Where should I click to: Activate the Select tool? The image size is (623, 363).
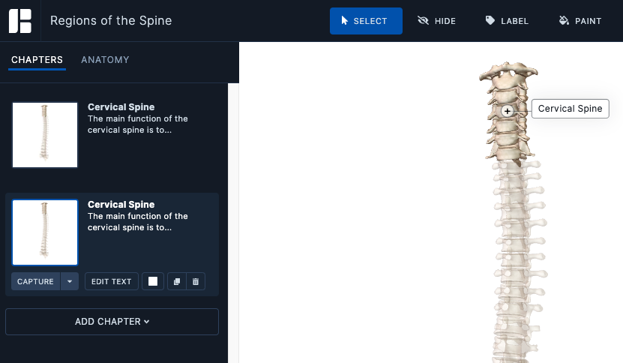point(366,21)
